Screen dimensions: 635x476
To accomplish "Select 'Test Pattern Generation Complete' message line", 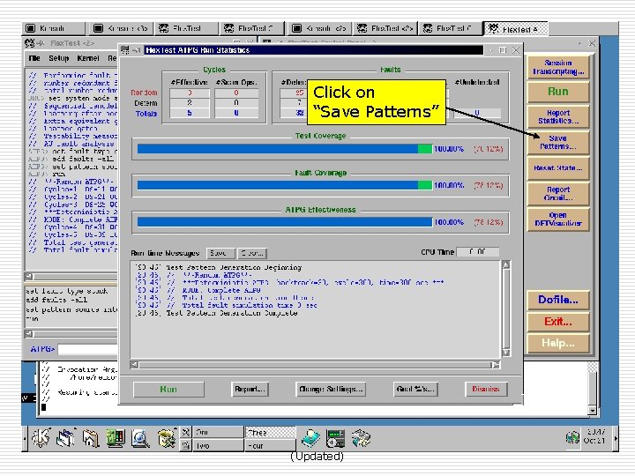I will coord(232,313).
